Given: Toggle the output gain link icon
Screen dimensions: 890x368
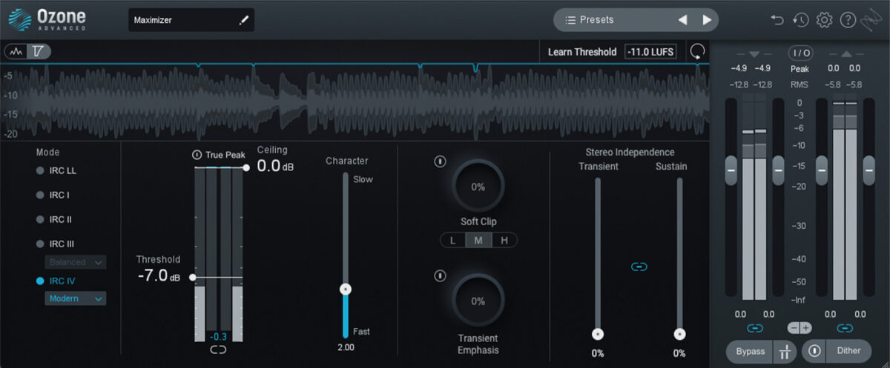Looking at the screenshot, I should pyautogui.click(x=844, y=328).
